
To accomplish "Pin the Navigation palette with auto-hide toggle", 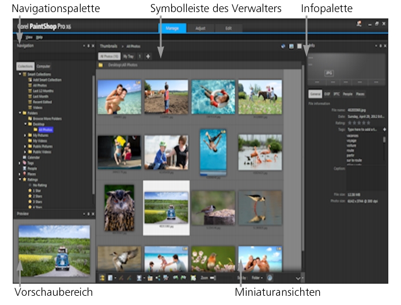I will tap(88, 45).
